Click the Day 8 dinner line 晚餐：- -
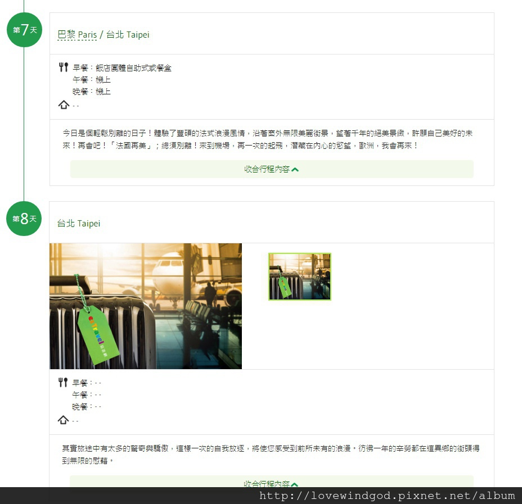The width and height of the screenshot is (522, 504). point(87,406)
